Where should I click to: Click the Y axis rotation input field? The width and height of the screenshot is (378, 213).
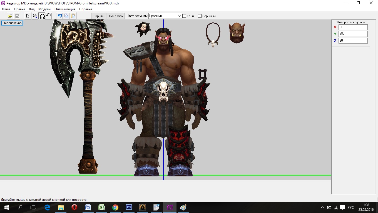(x=353, y=34)
